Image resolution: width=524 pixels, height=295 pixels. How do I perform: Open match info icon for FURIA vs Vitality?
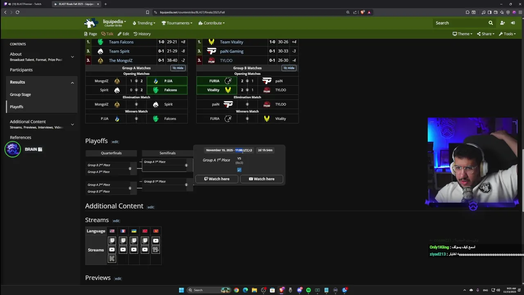[247, 119]
